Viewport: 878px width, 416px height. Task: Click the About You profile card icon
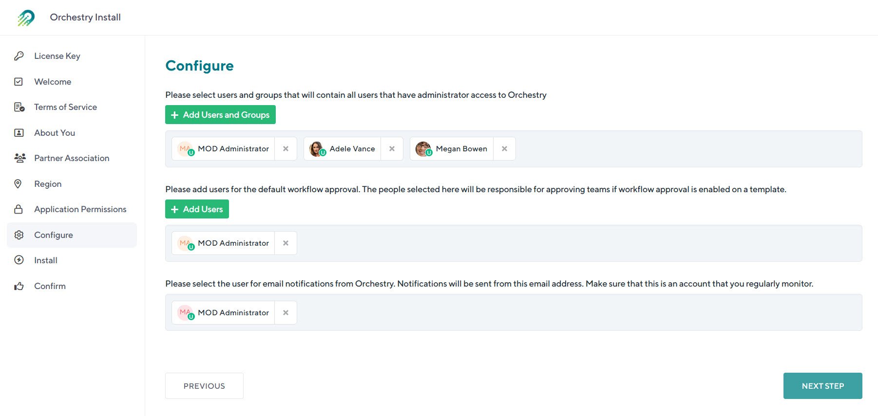click(19, 133)
